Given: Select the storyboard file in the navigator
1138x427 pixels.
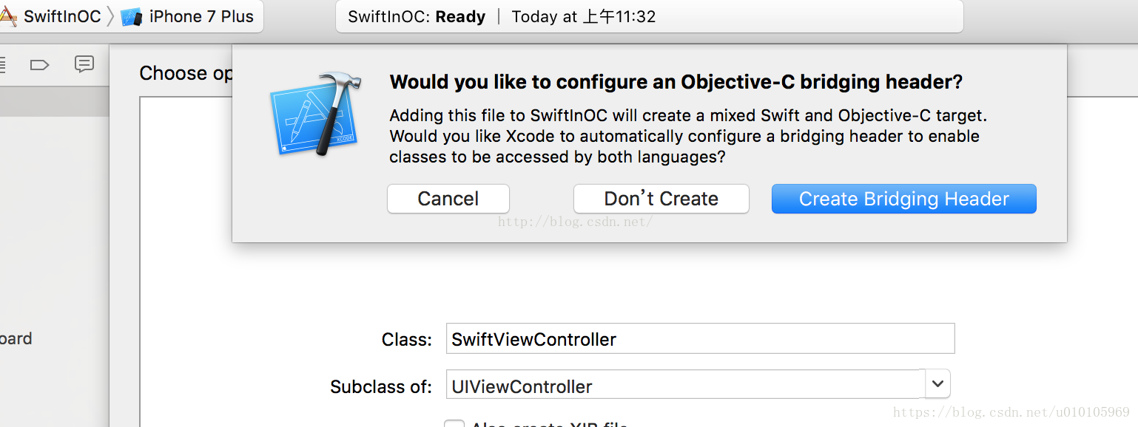Looking at the screenshot, I should [16, 338].
